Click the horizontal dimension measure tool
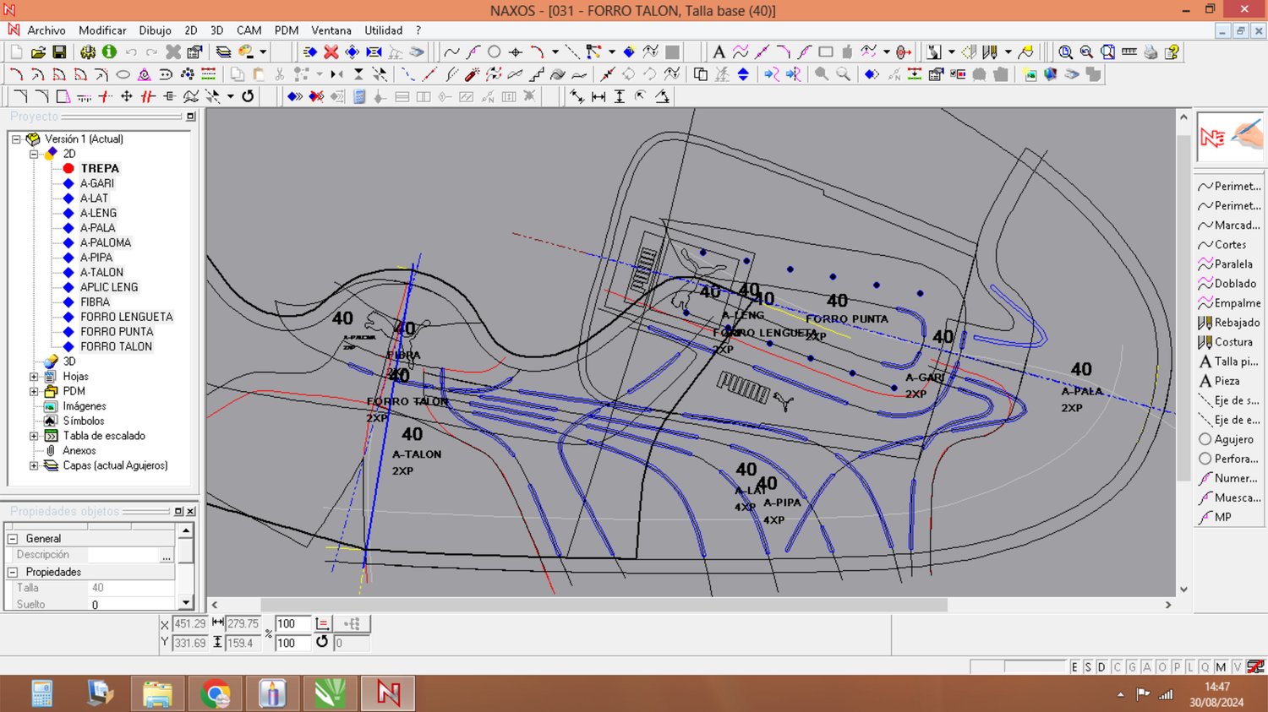1268x712 pixels. coord(598,96)
